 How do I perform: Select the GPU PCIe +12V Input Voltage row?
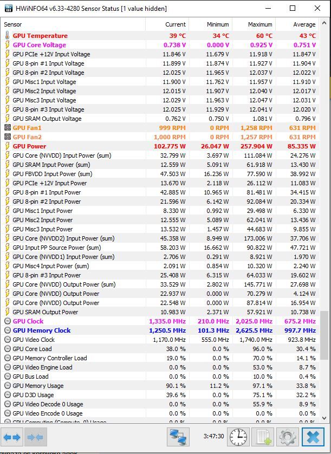click(x=160, y=54)
